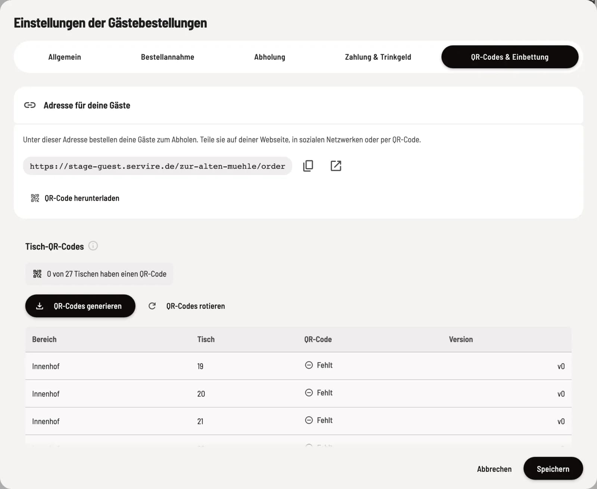The width and height of the screenshot is (597, 489).
Task: Generate table codes with QR-Codes generieren
Action: pyautogui.click(x=80, y=306)
